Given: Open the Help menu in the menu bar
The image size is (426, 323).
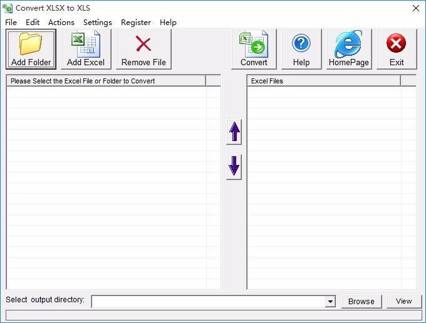Looking at the screenshot, I should (x=168, y=23).
